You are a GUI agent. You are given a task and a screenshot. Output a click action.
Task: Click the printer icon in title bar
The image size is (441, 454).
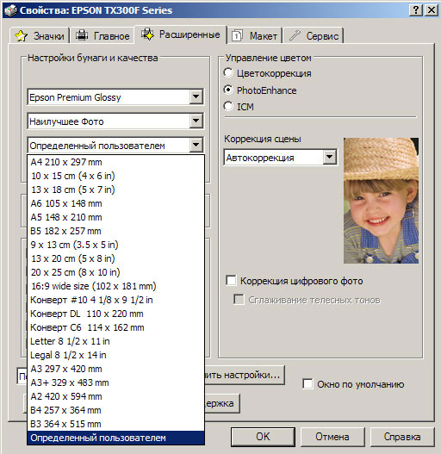tap(10, 10)
